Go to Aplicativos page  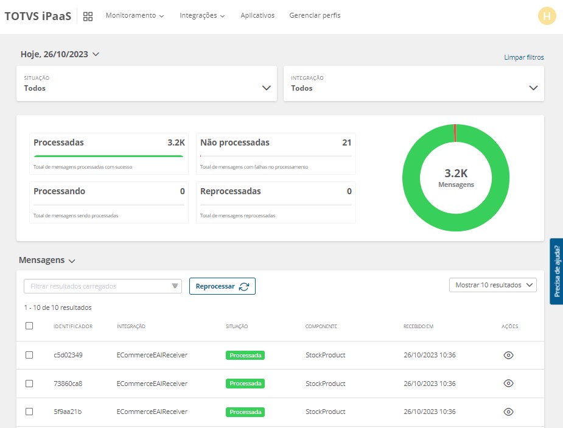[x=257, y=15]
